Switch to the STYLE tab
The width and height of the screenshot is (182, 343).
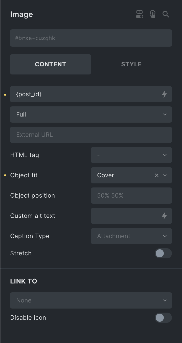(x=131, y=64)
